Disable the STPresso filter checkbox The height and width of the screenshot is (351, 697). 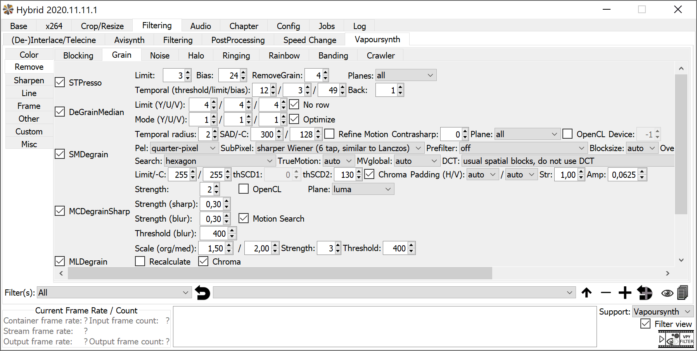pos(60,83)
